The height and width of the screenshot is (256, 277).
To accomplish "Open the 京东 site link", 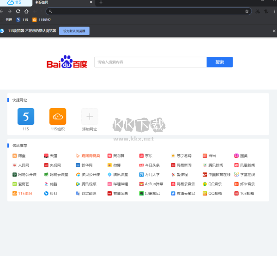I will click(x=146, y=156).
